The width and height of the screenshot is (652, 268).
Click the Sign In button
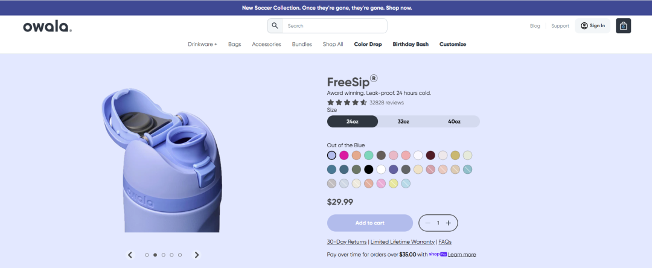[x=593, y=26]
